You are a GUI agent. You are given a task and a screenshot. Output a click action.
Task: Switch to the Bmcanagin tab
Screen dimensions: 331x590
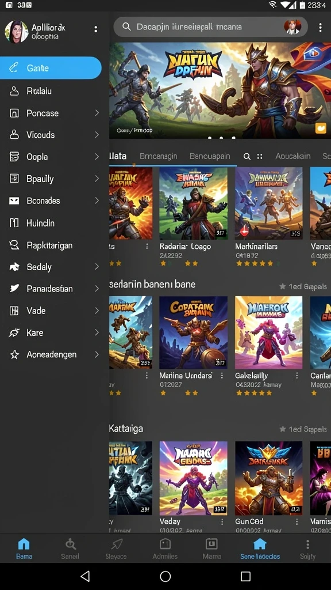pyautogui.click(x=158, y=156)
